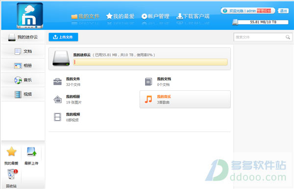Select 音乐 in the sidebar
This screenshot has width=294, height=189.
pyautogui.click(x=23, y=80)
